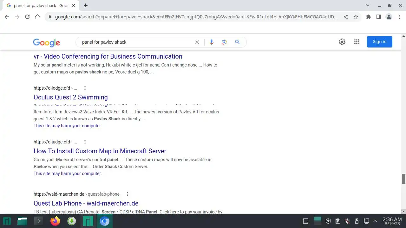Screen dimensions: 406x228
Task: Open Google quick settings gear
Action: (x=342, y=42)
